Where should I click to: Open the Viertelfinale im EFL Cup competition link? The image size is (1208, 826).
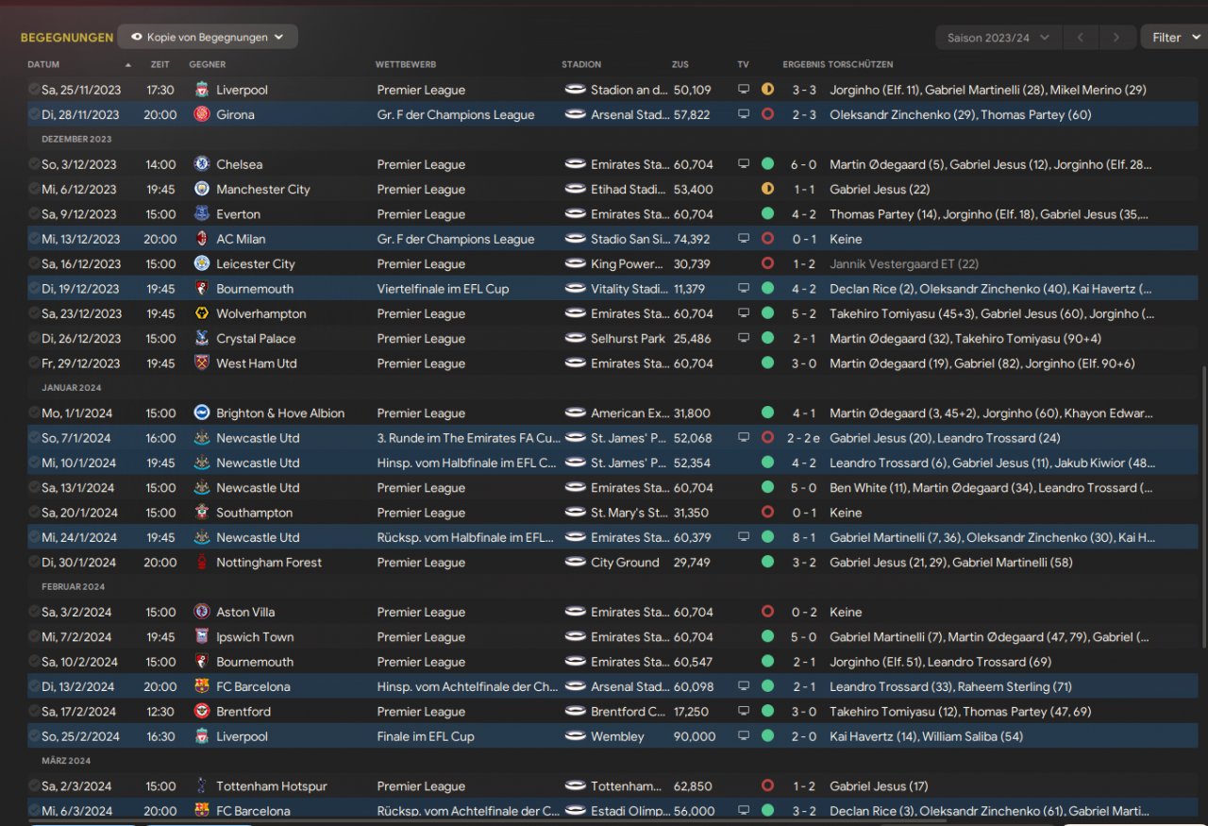coord(443,289)
